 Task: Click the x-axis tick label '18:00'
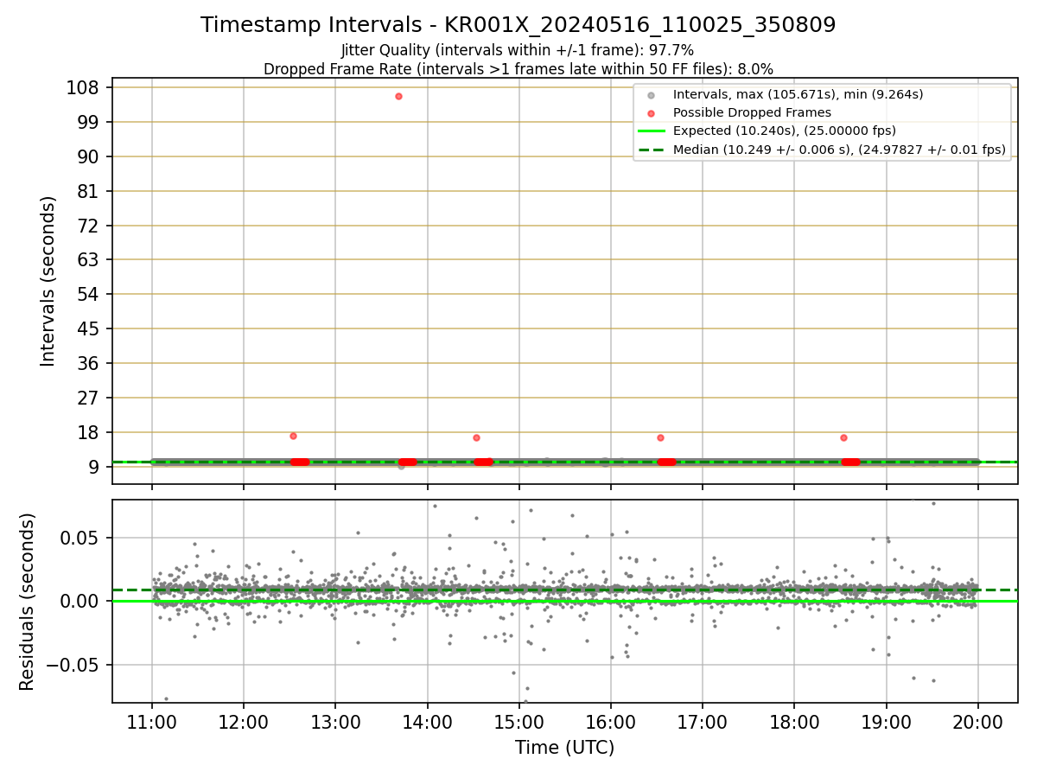pyautogui.click(x=794, y=722)
